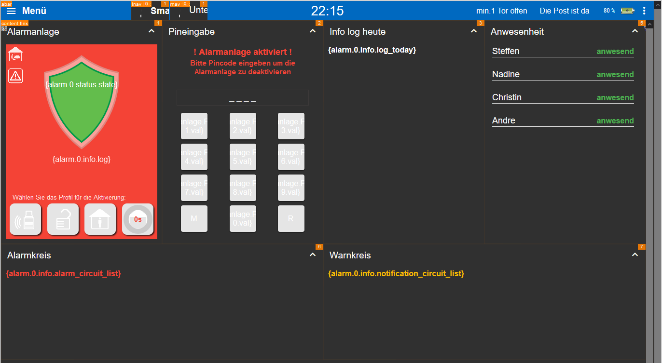This screenshot has height=363, width=662.
Task: Tap keypad button 3
Action: coord(291,126)
